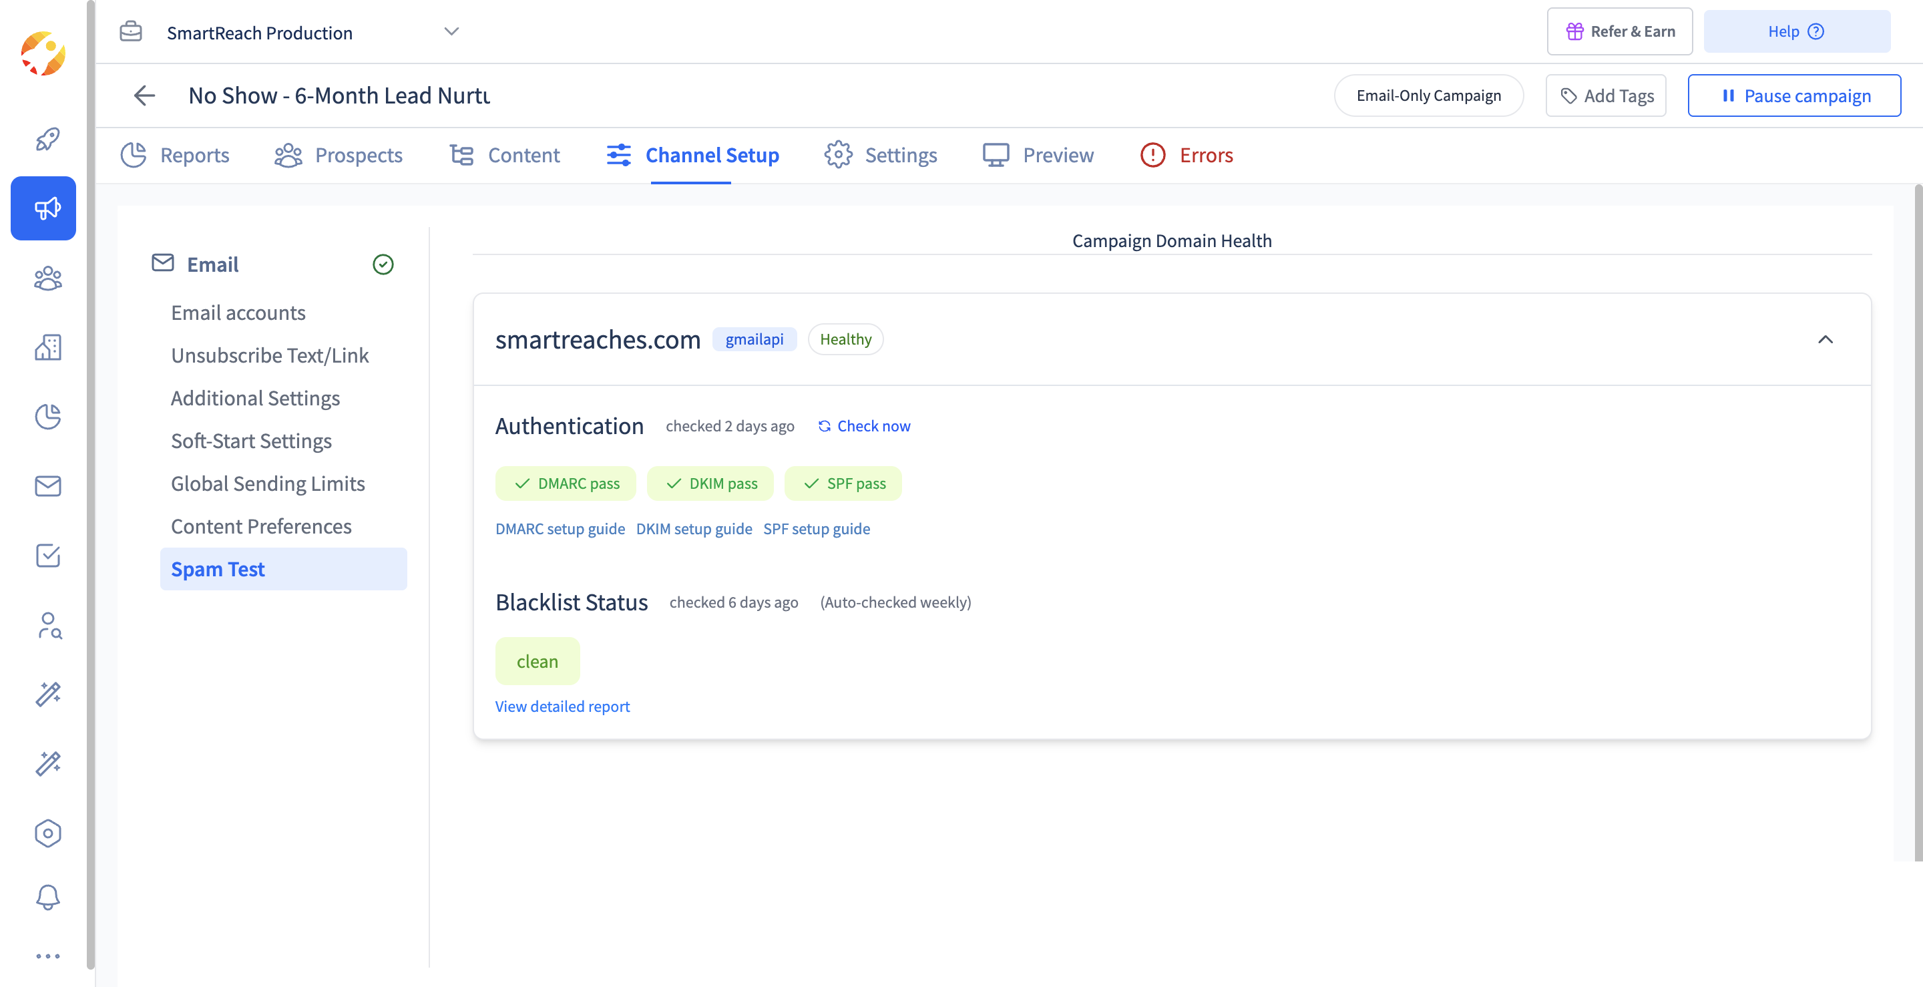Click the gift icon in Refer & Earn
This screenshot has height=987, width=1923.
click(1574, 31)
